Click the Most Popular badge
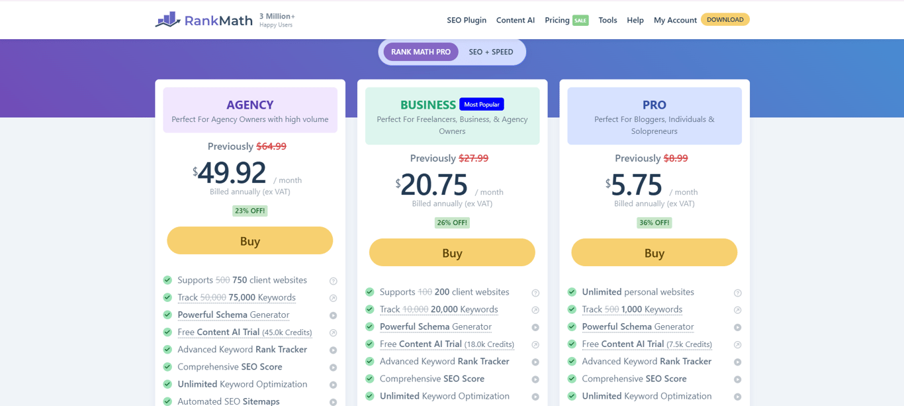Screen dimensions: 904x406 (482, 105)
